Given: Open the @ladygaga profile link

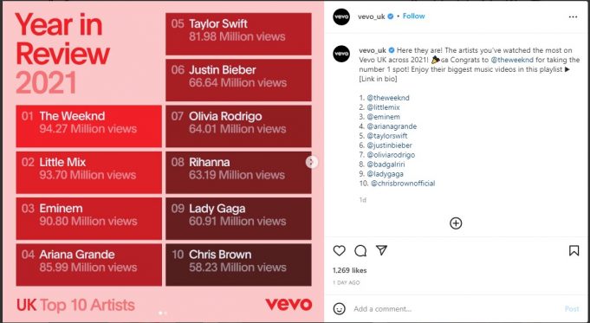Looking at the screenshot, I should pos(385,174).
